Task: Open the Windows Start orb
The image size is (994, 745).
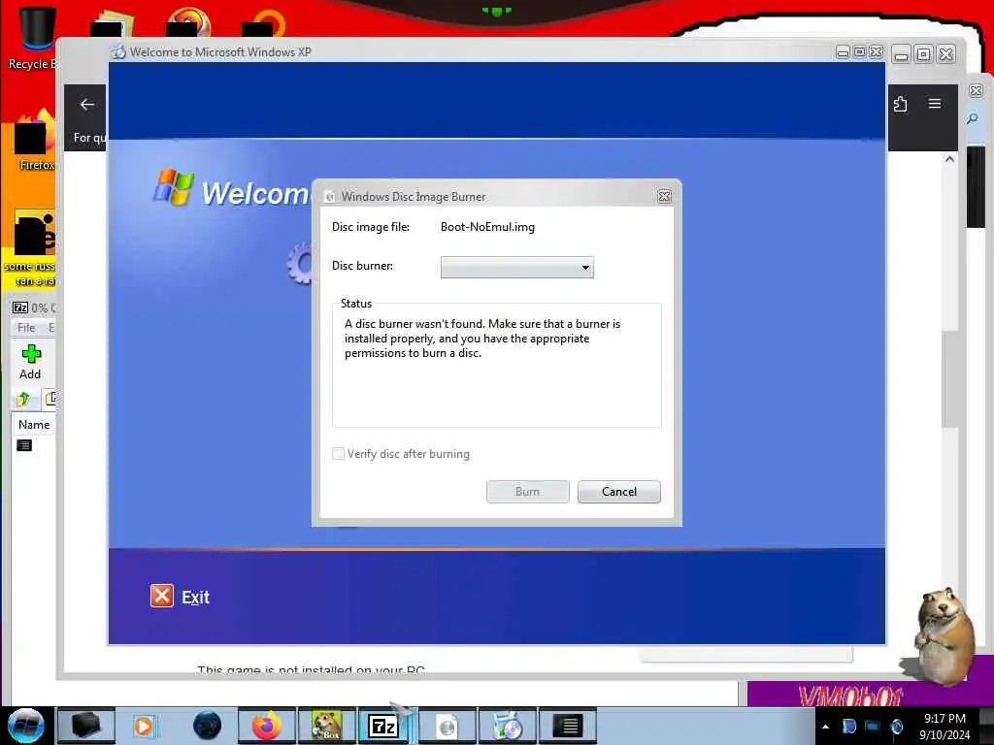Action: (x=26, y=726)
